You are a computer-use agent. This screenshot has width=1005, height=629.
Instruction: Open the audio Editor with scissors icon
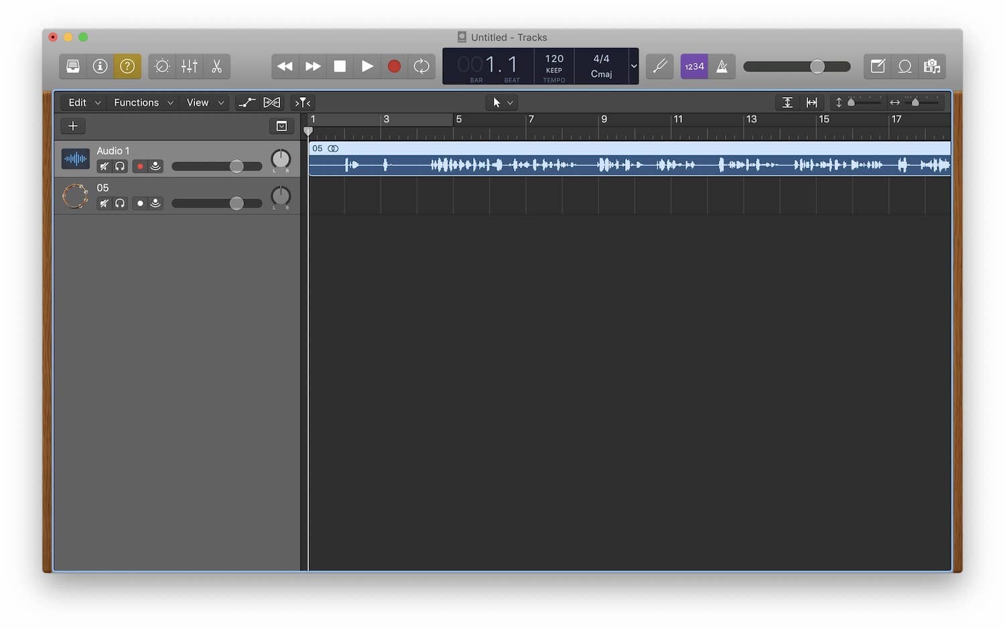click(x=216, y=66)
